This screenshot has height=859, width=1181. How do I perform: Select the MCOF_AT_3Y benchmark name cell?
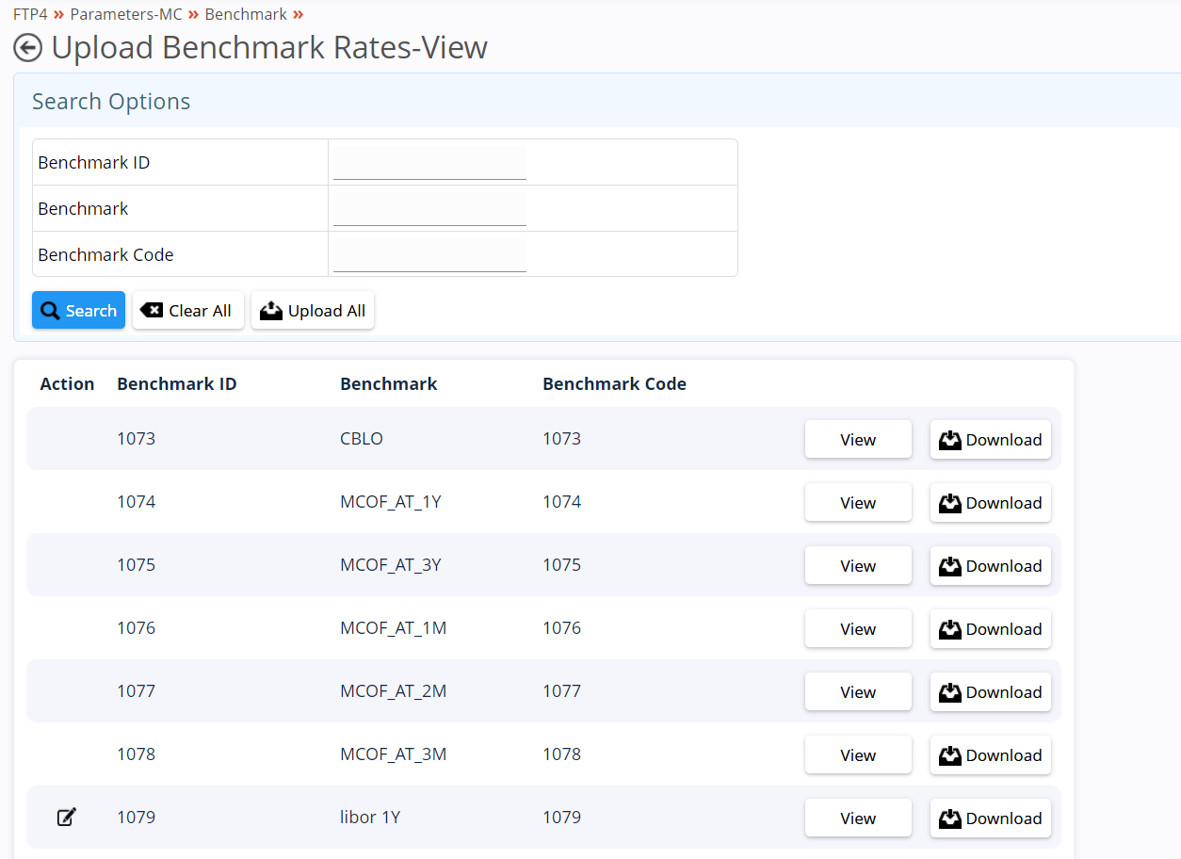pyautogui.click(x=391, y=564)
